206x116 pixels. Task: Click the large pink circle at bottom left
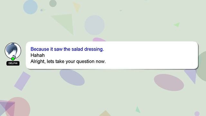tap(18, 107)
